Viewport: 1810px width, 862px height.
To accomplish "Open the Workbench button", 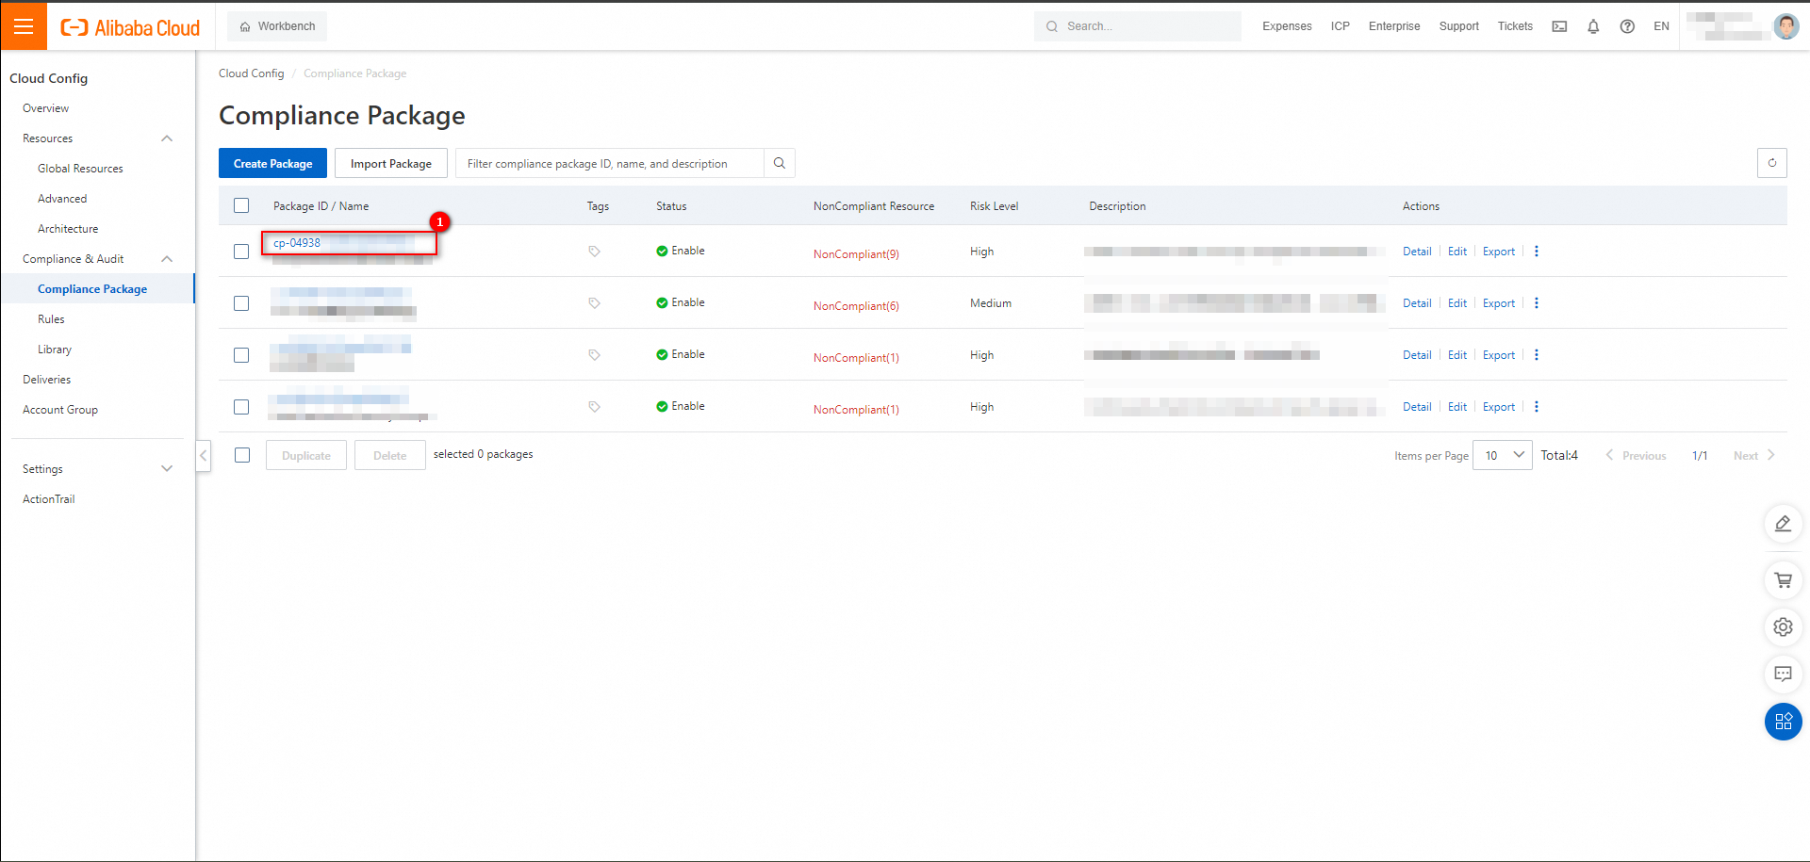I will tap(277, 26).
